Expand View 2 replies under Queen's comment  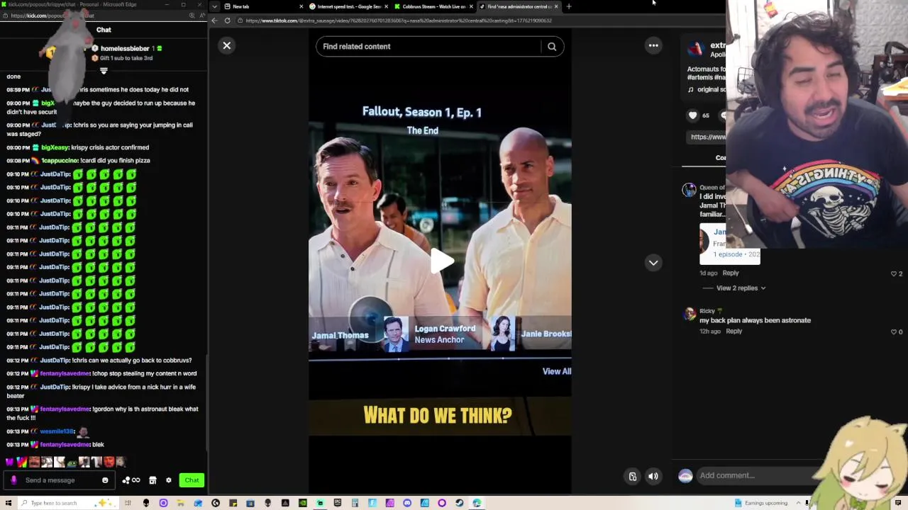point(741,288)
